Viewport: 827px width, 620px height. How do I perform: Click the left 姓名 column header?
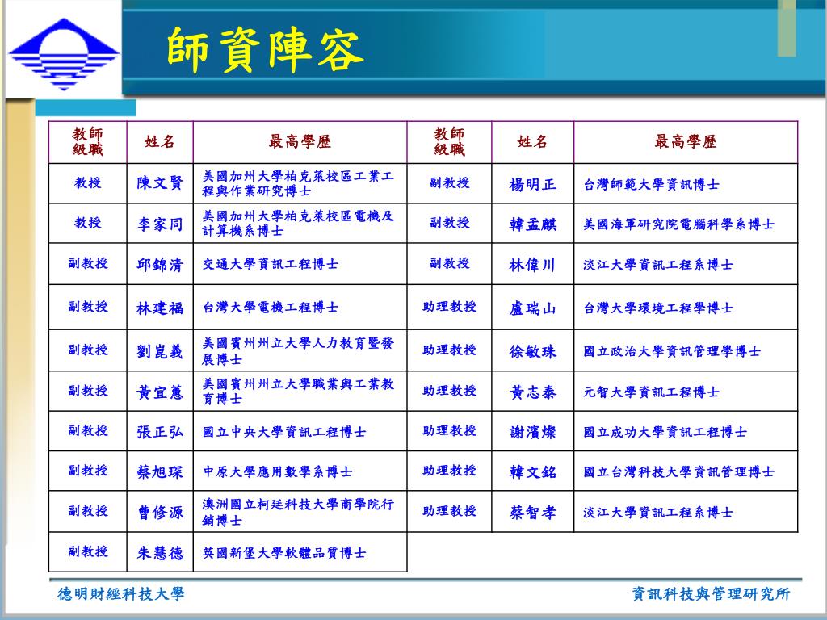[x=160, y=142]
